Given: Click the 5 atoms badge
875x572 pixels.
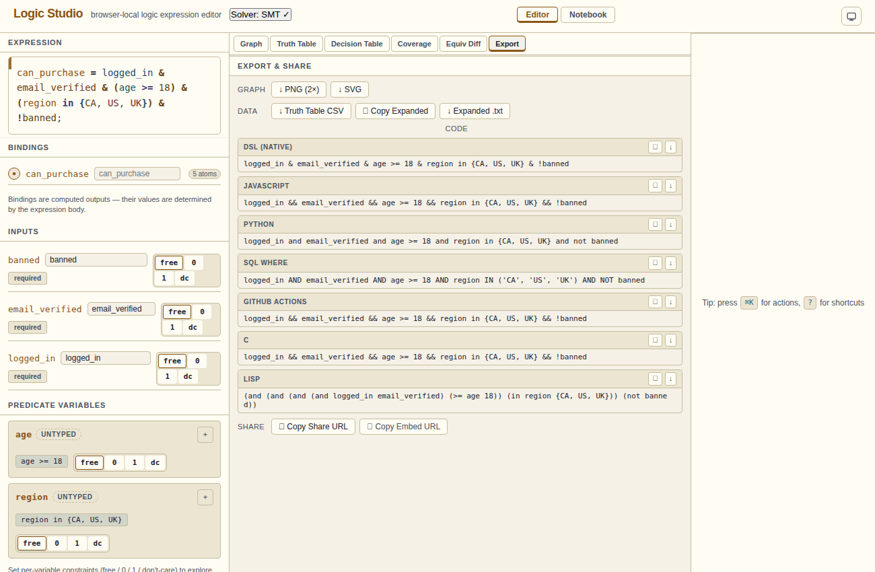Looking at the screenshot, I should pos(205,174).
